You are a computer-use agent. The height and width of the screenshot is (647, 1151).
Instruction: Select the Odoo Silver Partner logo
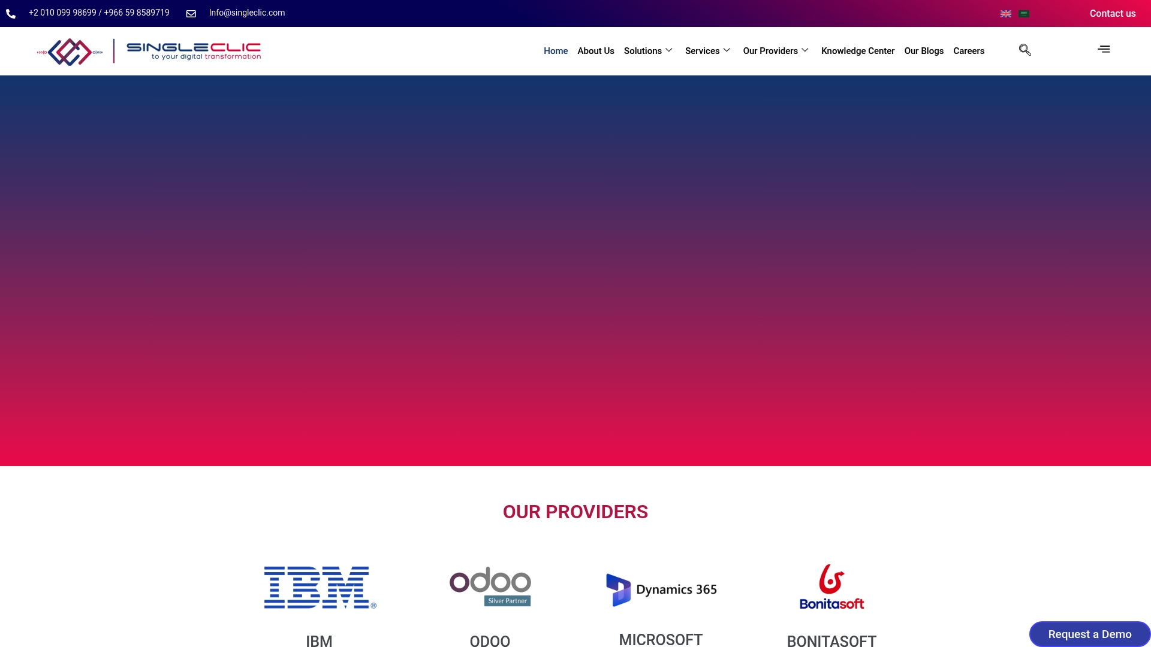point(489,586)
